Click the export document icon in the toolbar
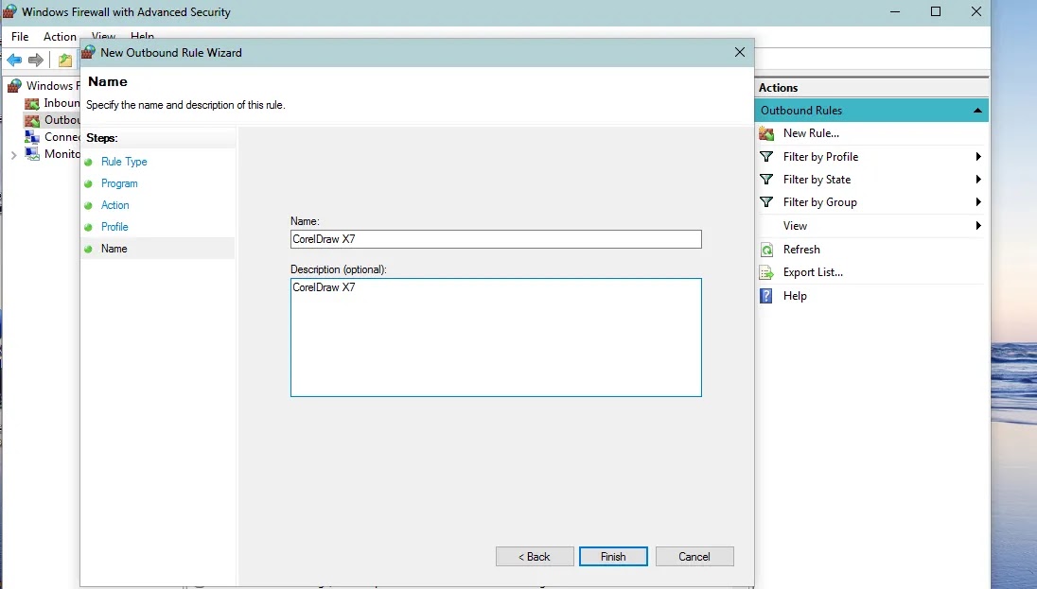 pyautogui.click(x=63, y=60)
